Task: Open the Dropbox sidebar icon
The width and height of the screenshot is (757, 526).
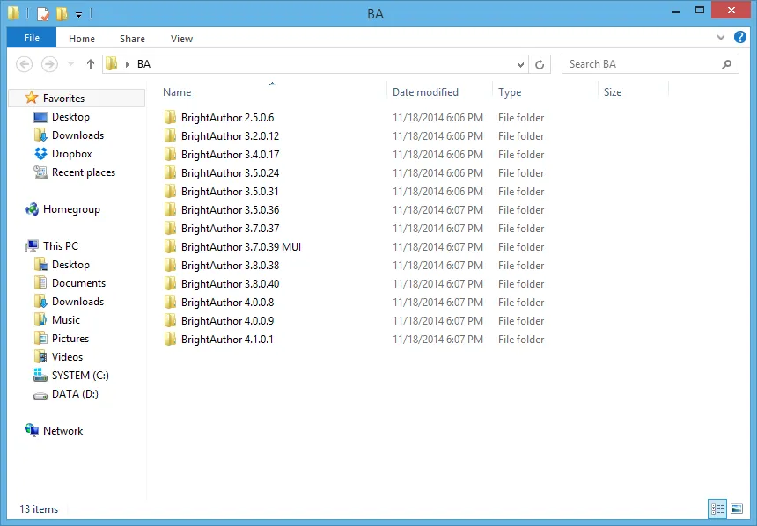Action: coord(41,153)
